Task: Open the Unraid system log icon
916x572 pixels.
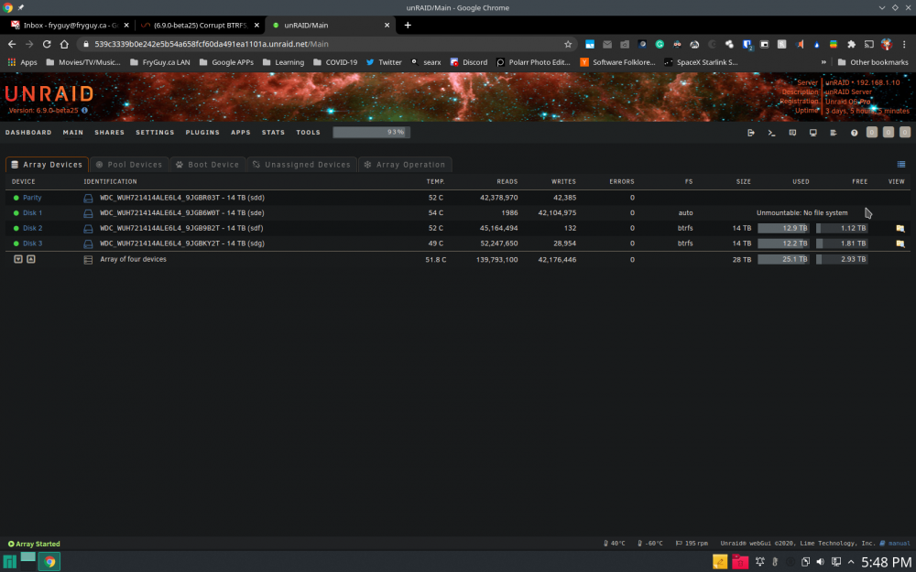Action: point(834,133)
